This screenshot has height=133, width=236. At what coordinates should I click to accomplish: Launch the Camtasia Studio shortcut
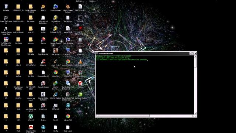point(80,95)
